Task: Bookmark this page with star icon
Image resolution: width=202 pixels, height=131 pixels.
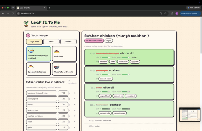Action: click(165, 13)
